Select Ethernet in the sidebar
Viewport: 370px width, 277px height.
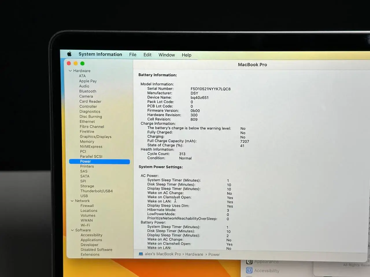pos(87,121)
